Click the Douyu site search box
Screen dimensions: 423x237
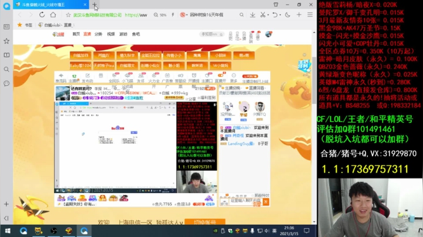coord(211,34)
